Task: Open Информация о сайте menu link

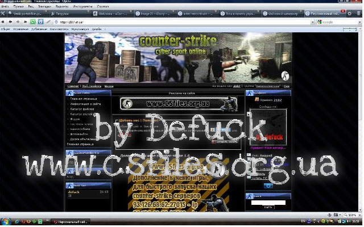Action: pyautogui.click(x=85, y=104)
